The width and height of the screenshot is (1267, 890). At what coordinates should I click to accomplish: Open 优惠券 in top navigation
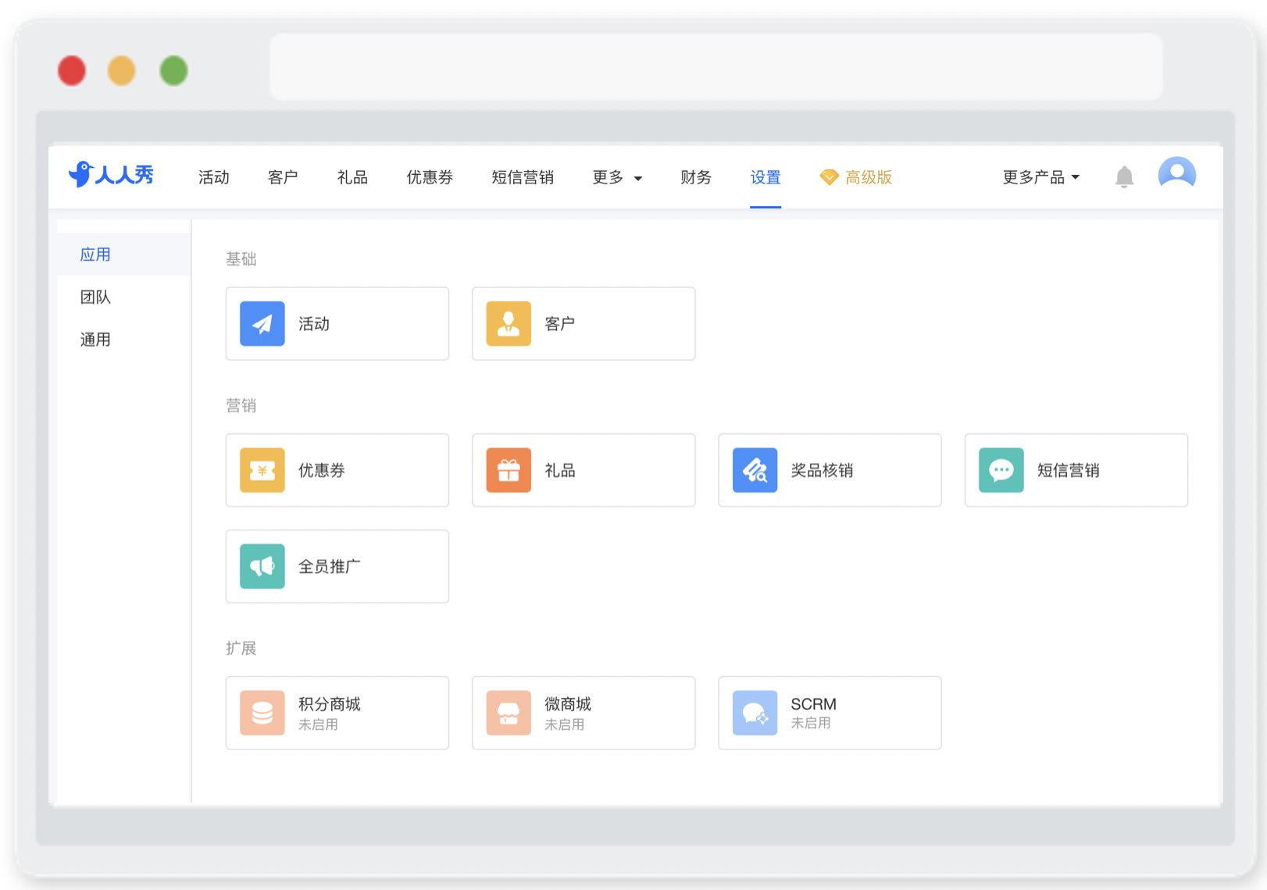point(430,178)
